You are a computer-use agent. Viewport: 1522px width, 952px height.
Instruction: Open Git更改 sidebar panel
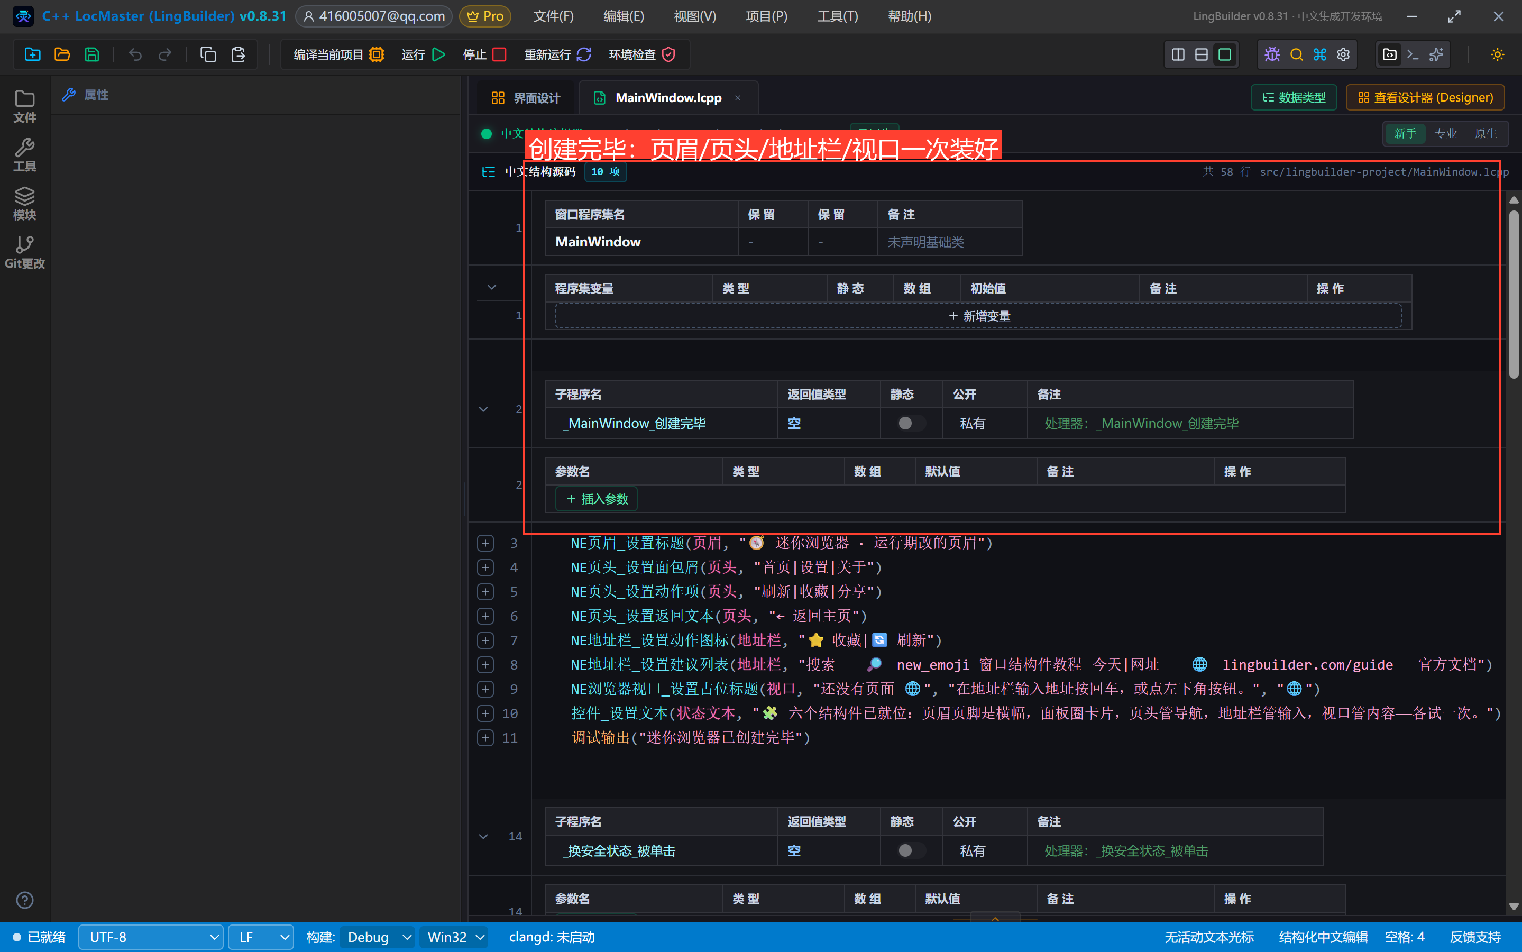(24, 252)
